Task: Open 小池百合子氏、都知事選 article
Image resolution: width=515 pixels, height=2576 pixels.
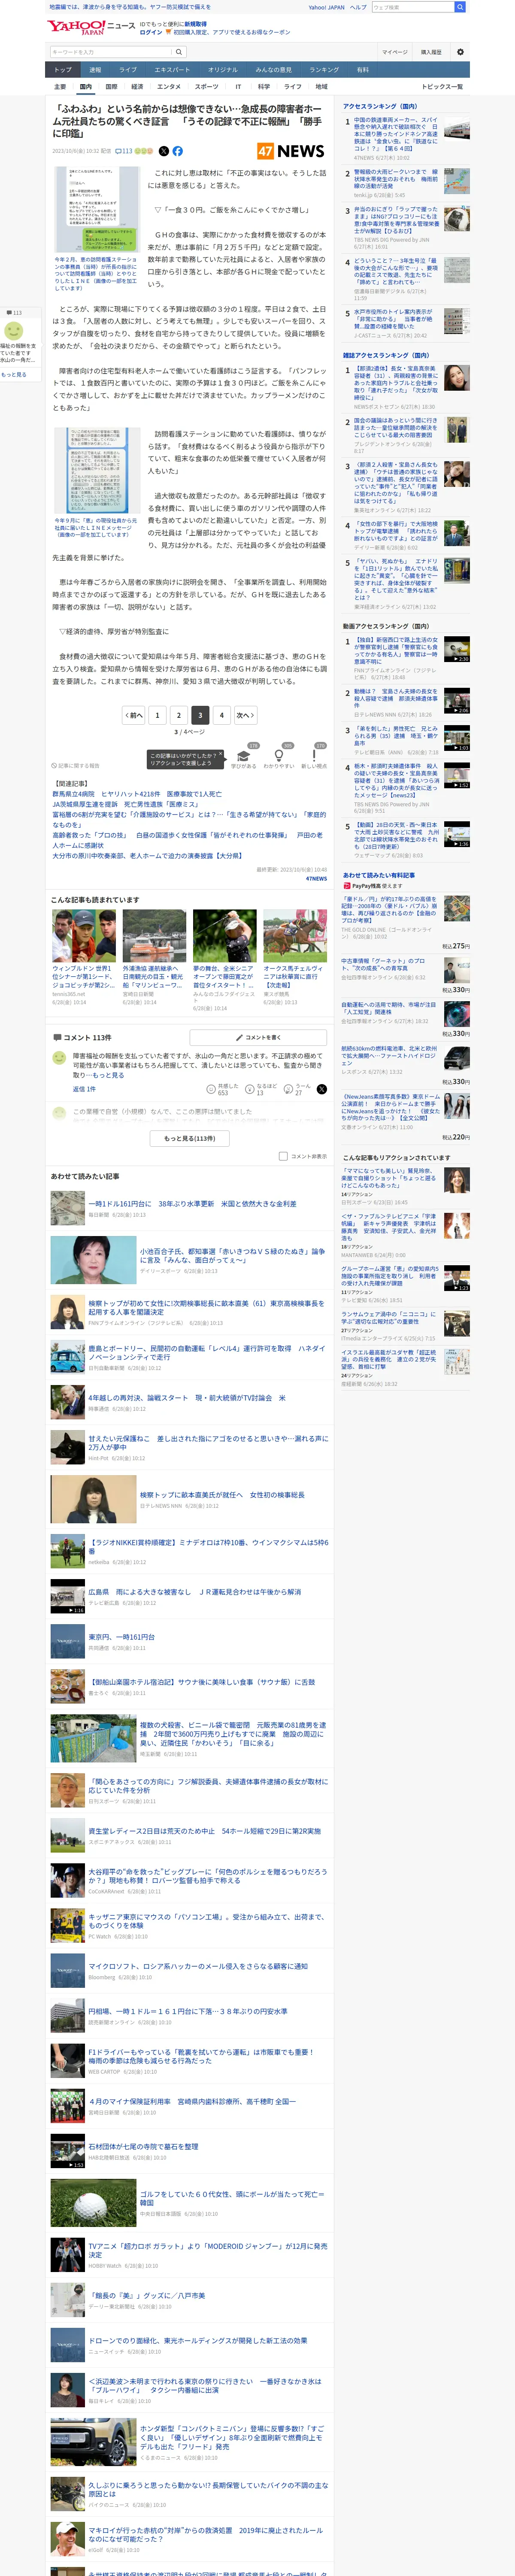Action: tap(232, 1255)
